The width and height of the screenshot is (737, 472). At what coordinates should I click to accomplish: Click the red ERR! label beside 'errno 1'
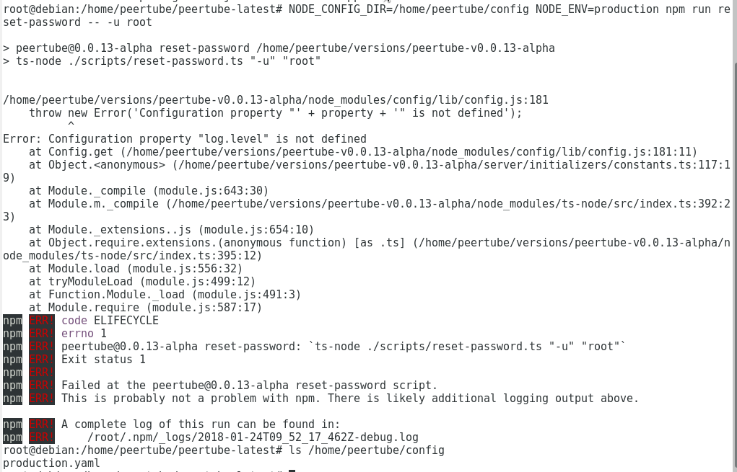41,334
